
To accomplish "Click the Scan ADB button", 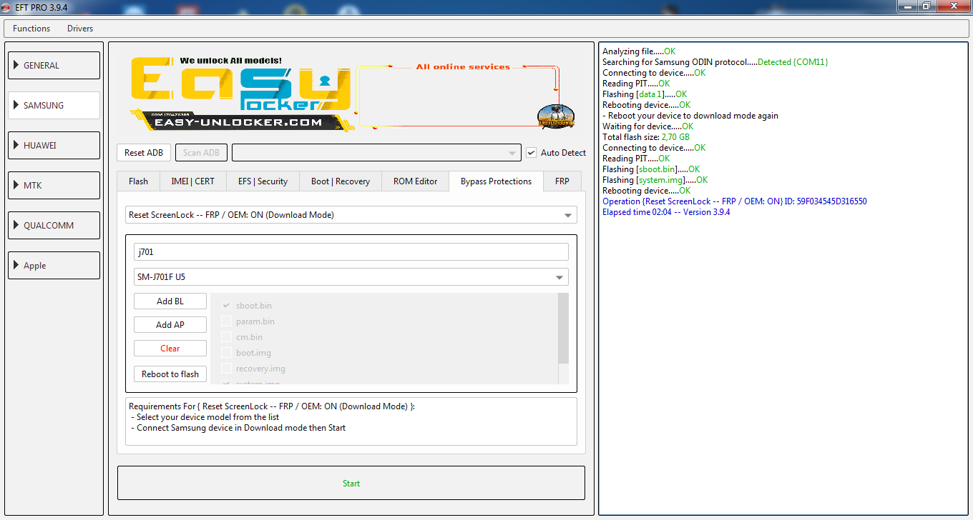I will (202, 152).
